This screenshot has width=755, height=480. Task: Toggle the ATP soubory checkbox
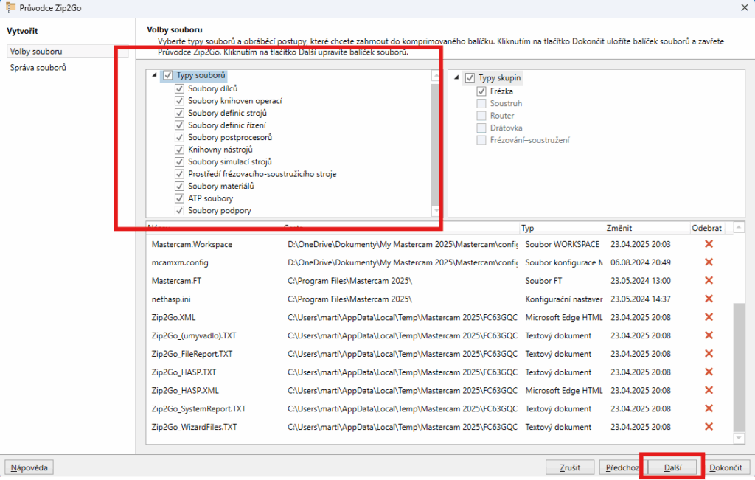point(179,198)
